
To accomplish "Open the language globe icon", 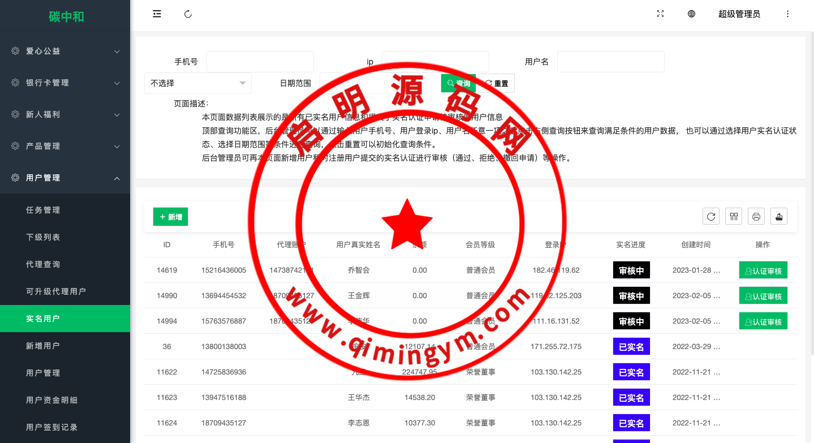I will click(691, 14).
